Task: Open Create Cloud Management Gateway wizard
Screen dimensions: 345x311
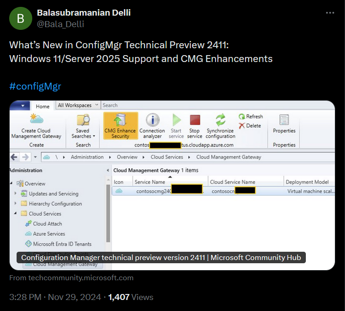Action: point(36,126)
